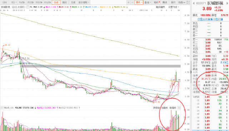Image resolution: width=229 pixels, height=131 pixels.
Task: Zoom out chart with minus button
Action: (x=132, y=2)
